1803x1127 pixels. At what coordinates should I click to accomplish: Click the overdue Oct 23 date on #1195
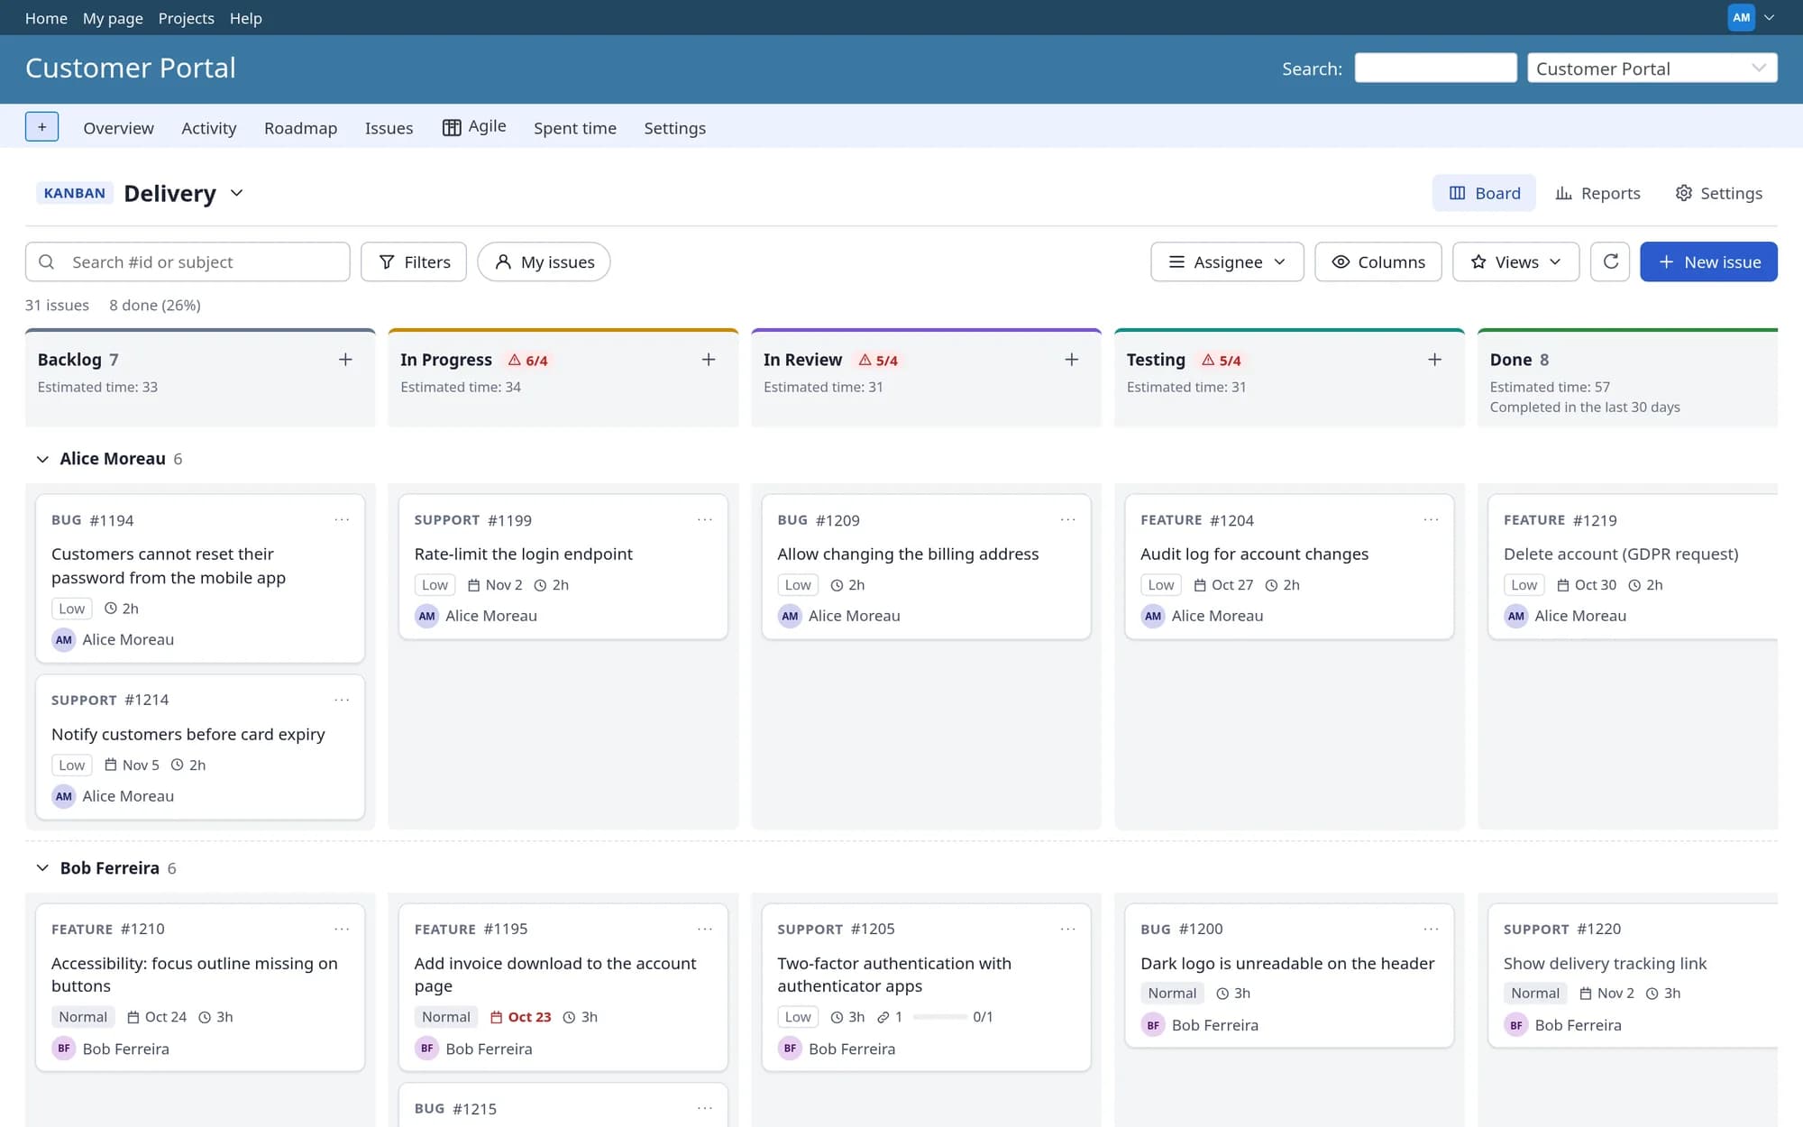click(x=520, y=1017)
